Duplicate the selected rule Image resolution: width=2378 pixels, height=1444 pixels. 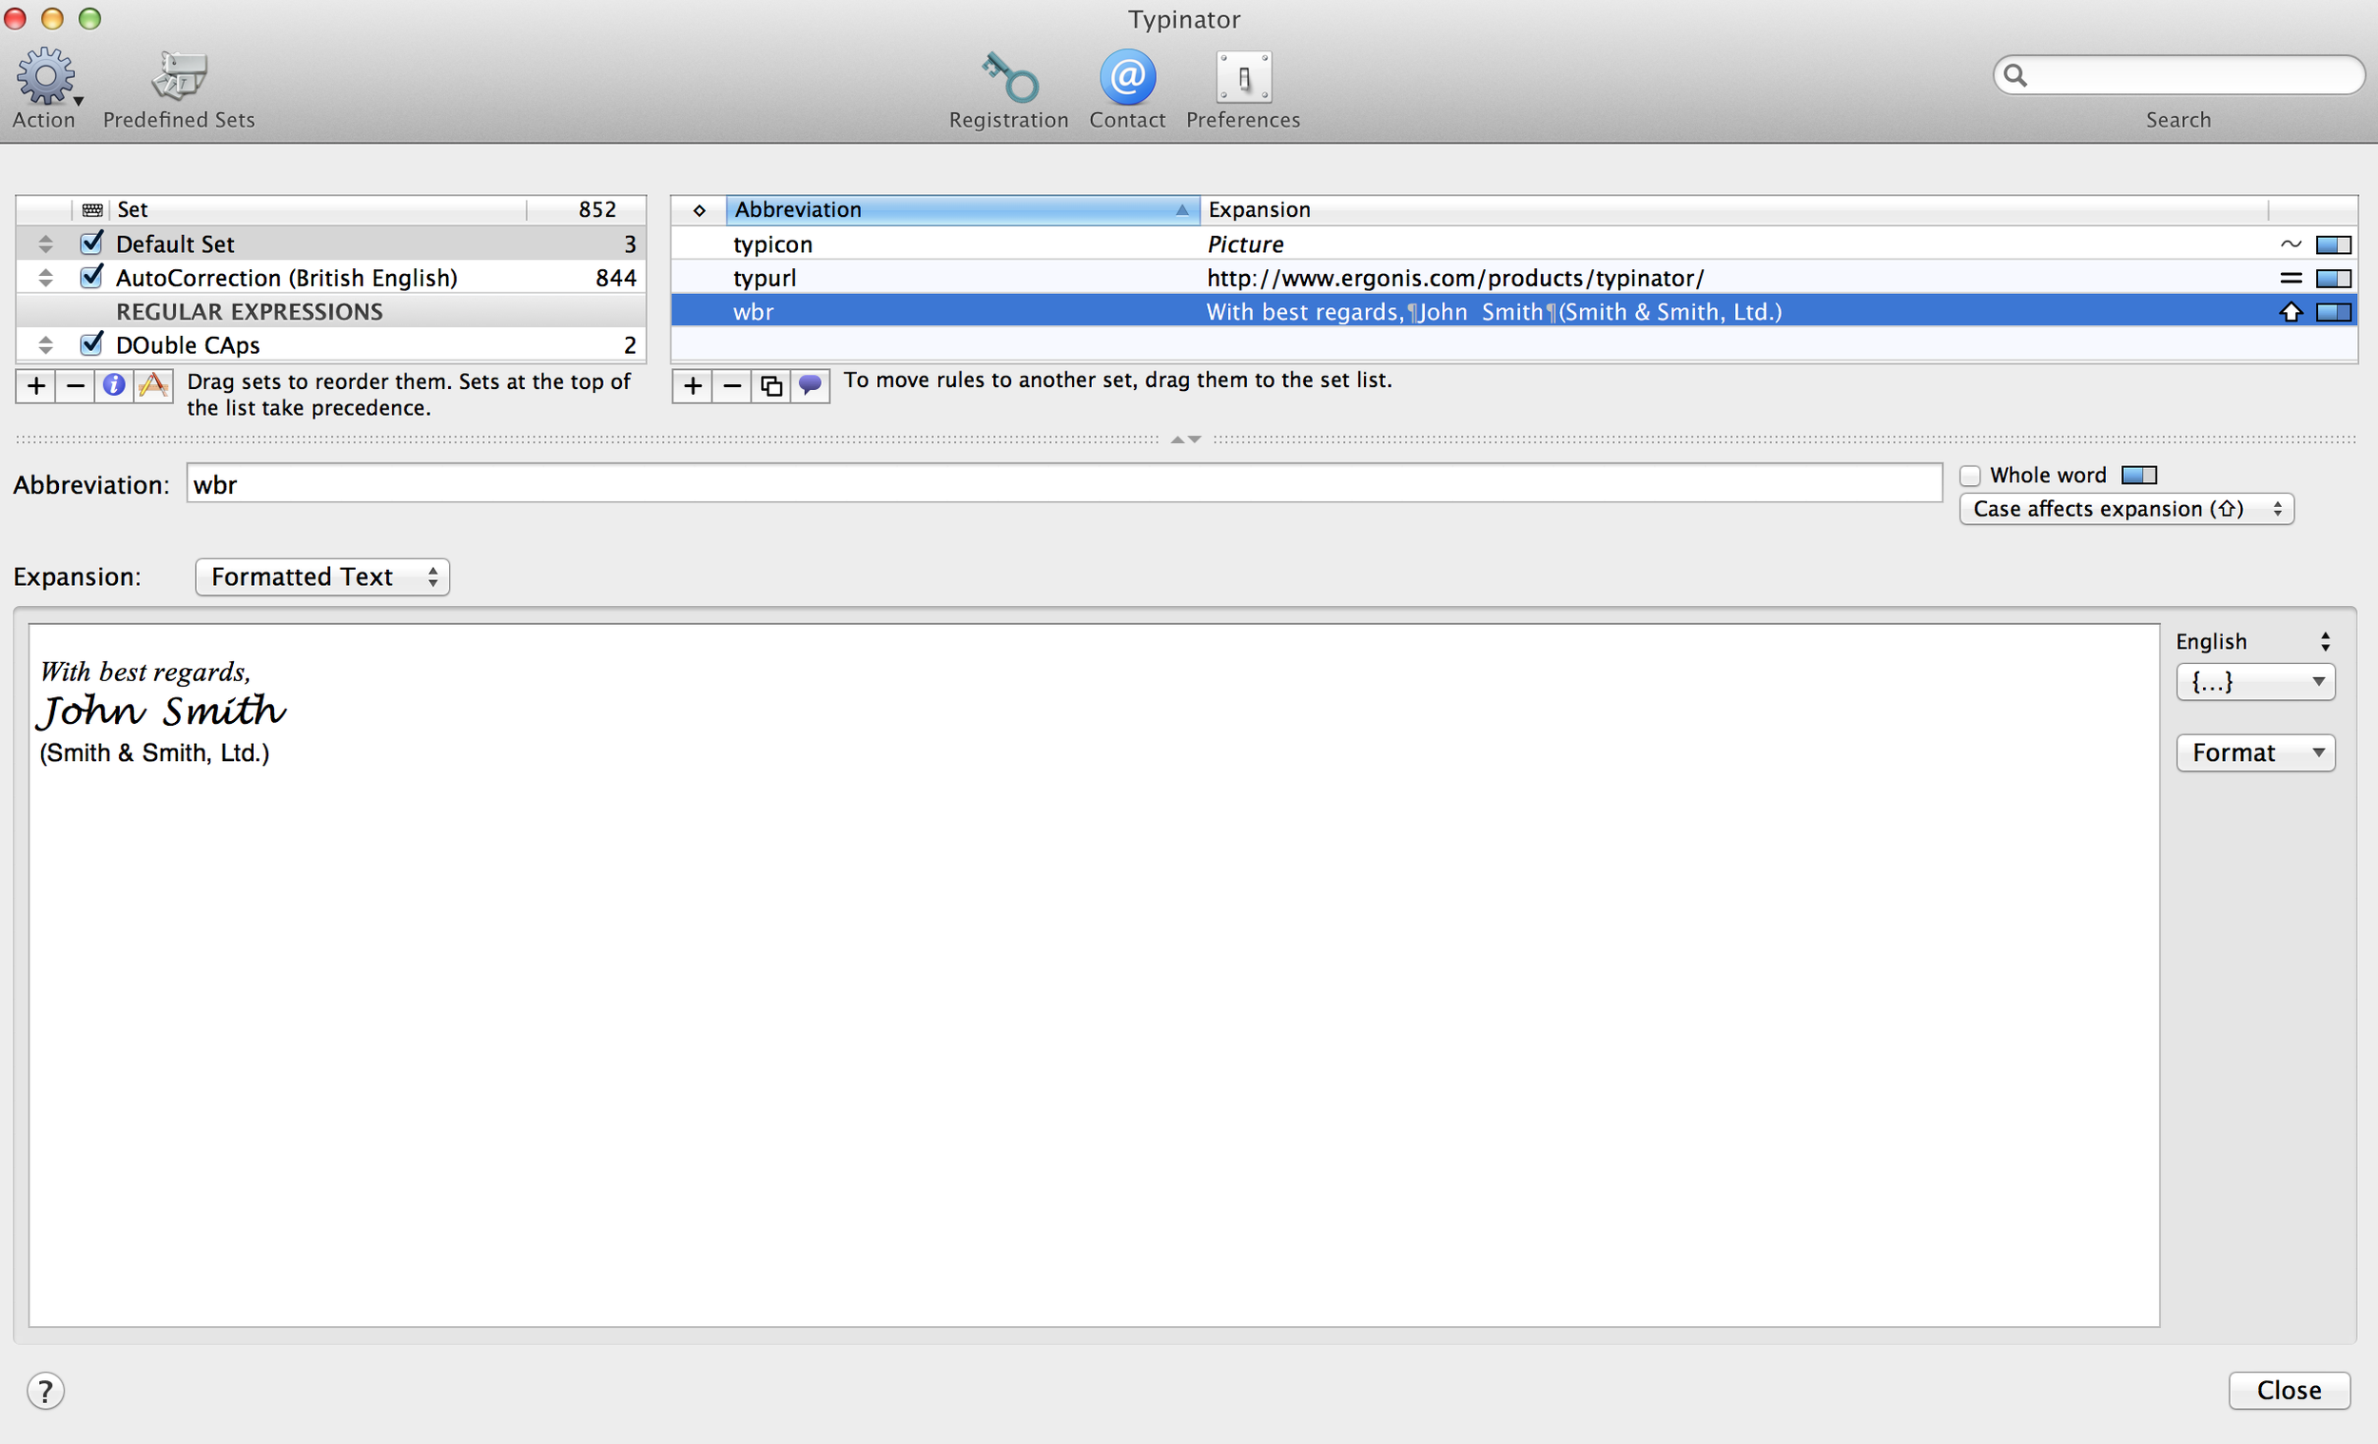point(771,386)
